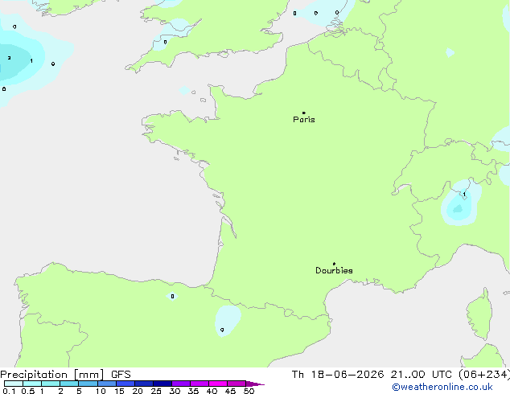Click contour value 1 over the Alps rain area
The height and width of the screenshot is (394, 510).
(464, 194)
